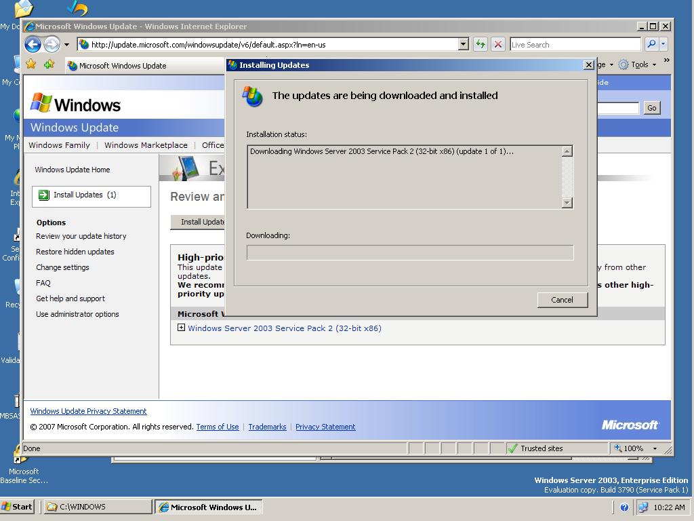
Task: Open Review your update history
Action: pyautogui.click(x=81, y=236)
